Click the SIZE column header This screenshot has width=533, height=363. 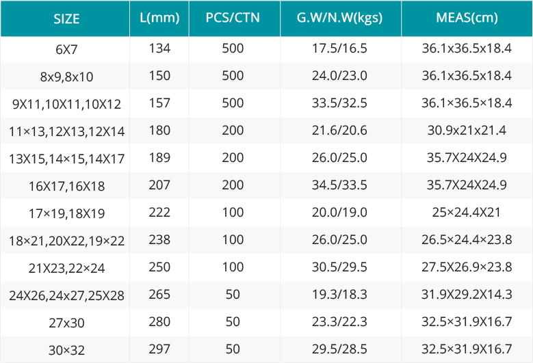point(66,18)
